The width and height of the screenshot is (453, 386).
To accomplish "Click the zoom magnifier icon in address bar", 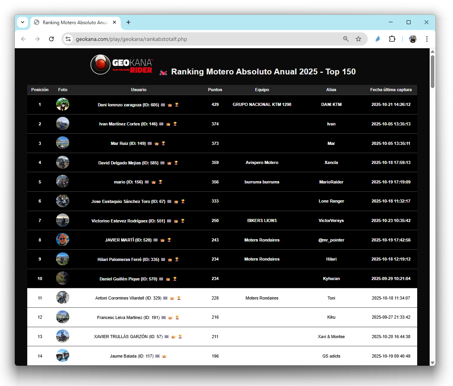I will click(346, 39).
